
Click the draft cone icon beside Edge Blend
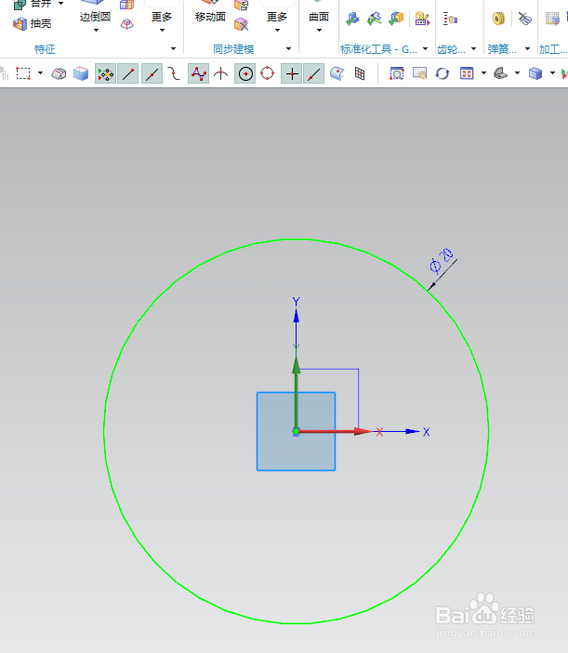[126, 24]
